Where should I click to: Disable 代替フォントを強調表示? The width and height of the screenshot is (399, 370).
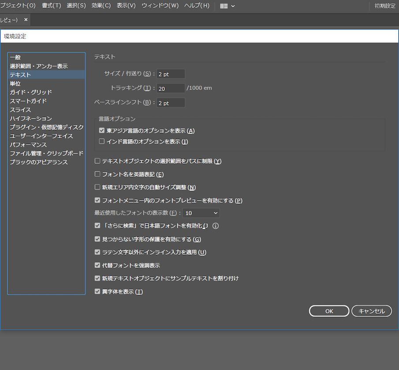(97, 265)
